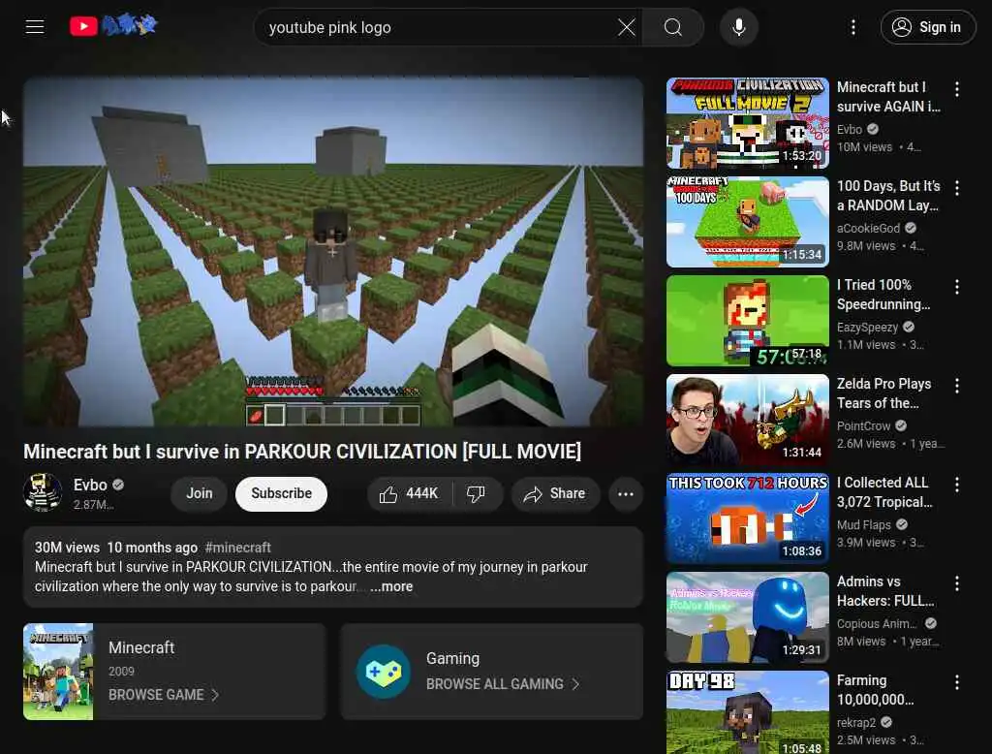Click the Join membership button
This screenshot has width=992, height=754.
click(200, 493)
